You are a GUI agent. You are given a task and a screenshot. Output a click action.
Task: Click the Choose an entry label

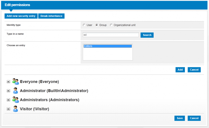(x=16, y=45)
